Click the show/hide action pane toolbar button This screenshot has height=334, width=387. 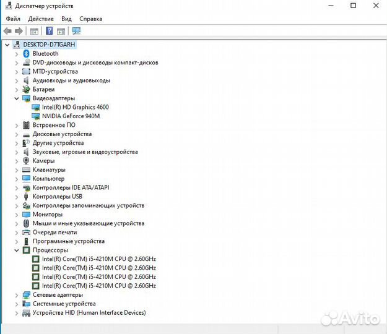click(61, 32)
